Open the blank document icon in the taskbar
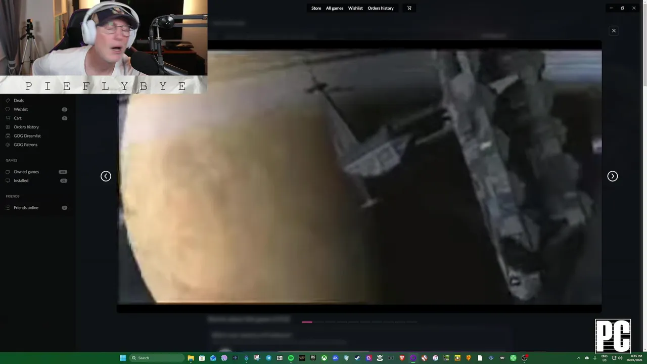 tap(480, 358)
